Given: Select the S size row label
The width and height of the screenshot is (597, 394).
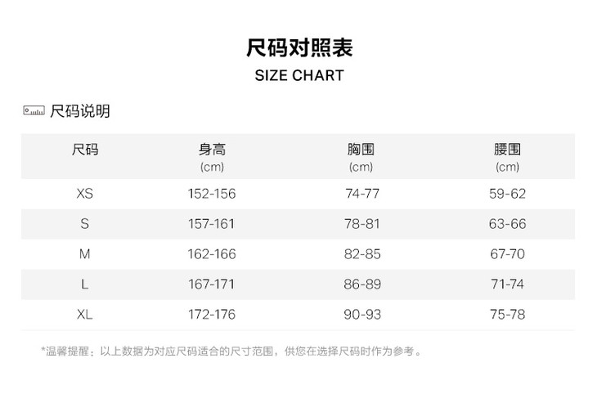Looking at the screenshot, I should 85,224.
